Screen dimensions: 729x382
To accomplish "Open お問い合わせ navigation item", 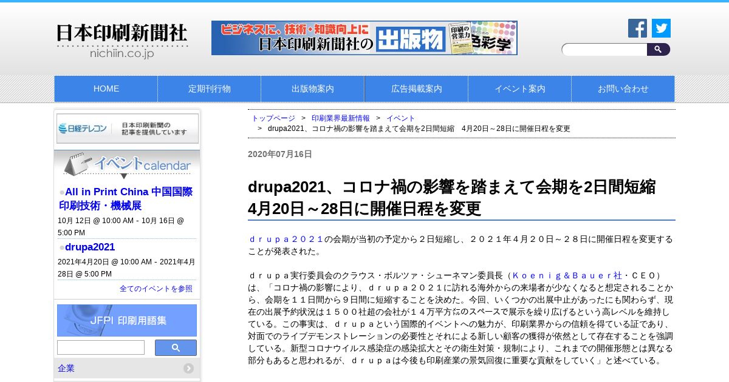I will point(623,89).
